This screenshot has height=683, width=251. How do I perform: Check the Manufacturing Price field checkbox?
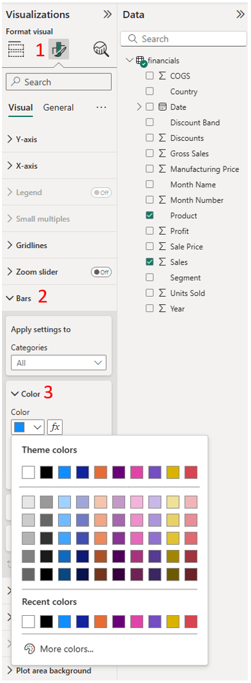tap(149, 169)
